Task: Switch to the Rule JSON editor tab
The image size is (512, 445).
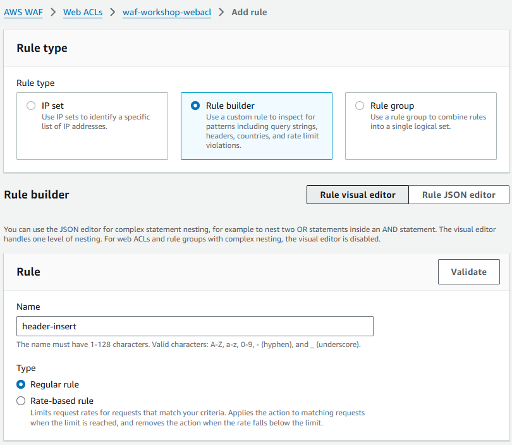Action: (458, 195)
